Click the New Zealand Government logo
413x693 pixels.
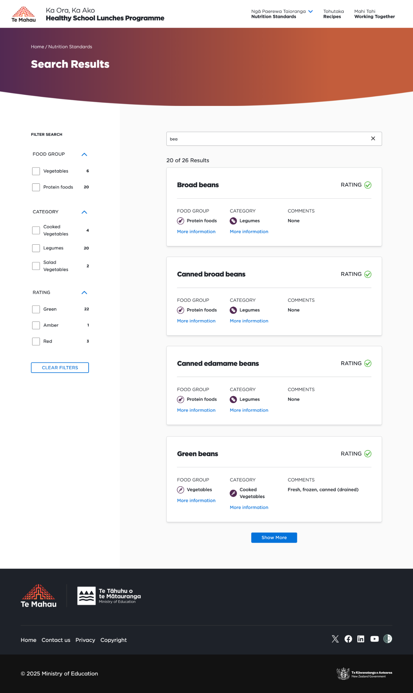click(x=364, y=674)
